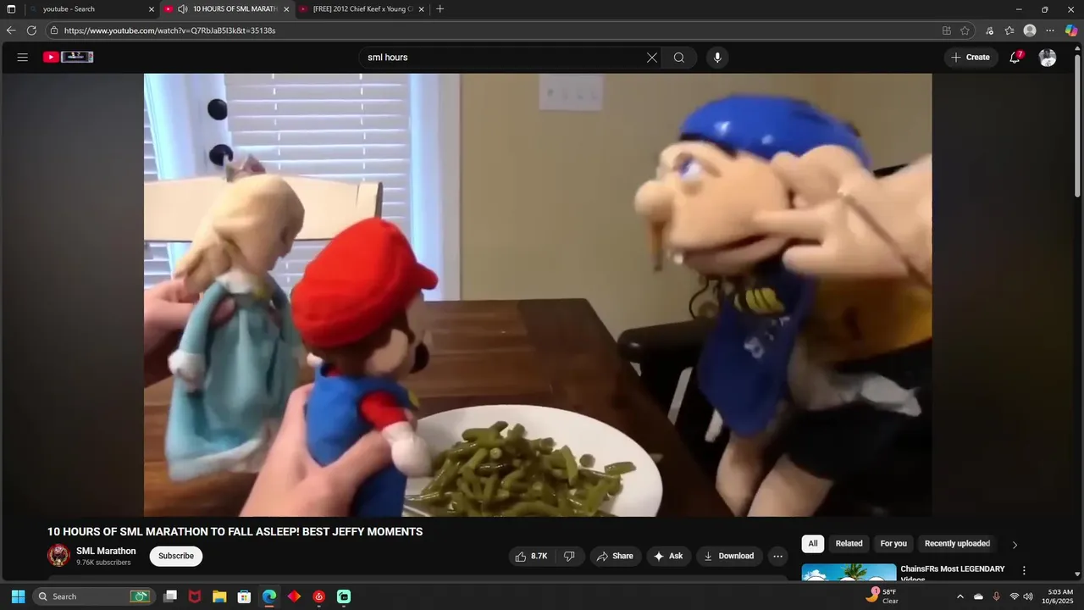The width and height of the screenshot is (1084, 610).
Task: Click the YouTube search magnifier button
Action: pyautogui.click(x=679, y=58)
